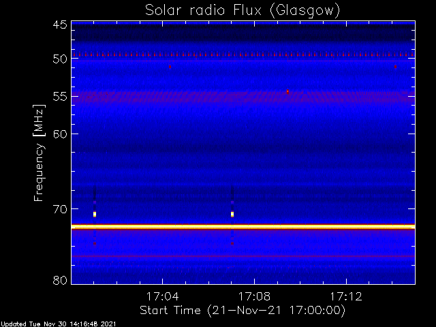The image size is (436, 327).
Task: Click the 17:08 time tick label
Action: (254, 296)
